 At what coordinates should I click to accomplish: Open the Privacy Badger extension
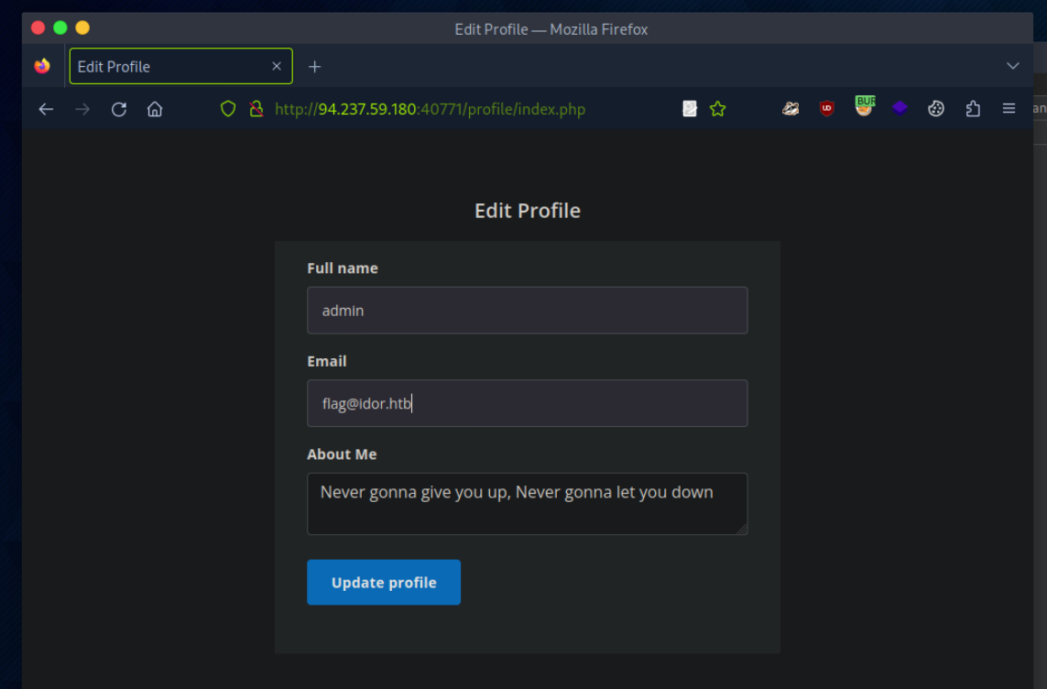[791, 108]
